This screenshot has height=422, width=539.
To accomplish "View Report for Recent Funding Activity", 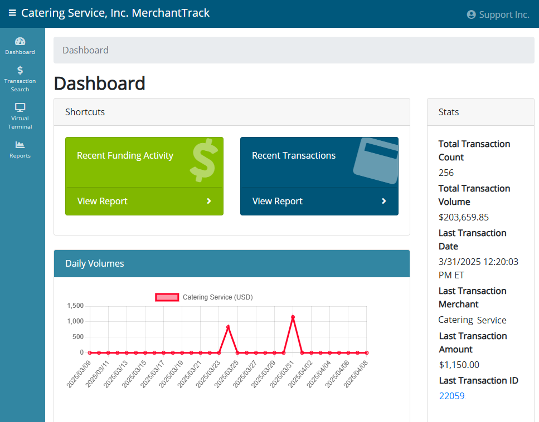I will tap(144, 201).
